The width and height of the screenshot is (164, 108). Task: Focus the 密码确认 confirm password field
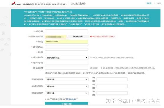click(x=67, y=47)
